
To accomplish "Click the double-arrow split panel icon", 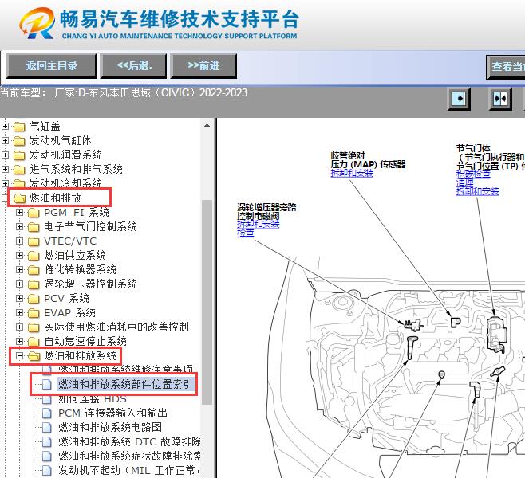I will tap(500, 99).
